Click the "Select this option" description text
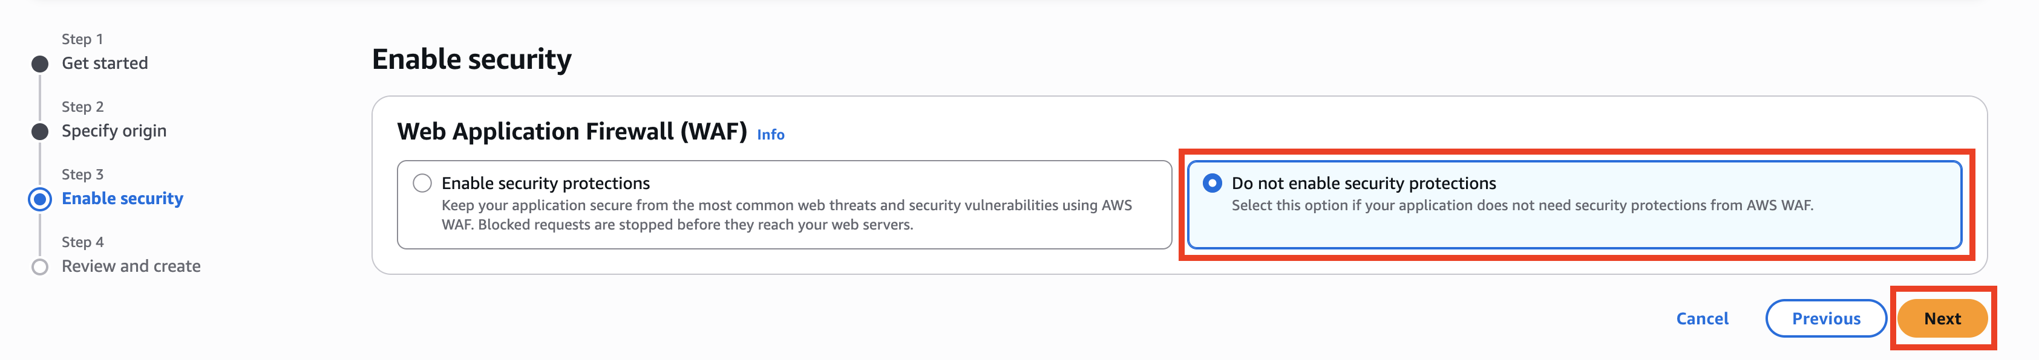This screenshot has height=360, width=2039. [x=1521, y=205]
